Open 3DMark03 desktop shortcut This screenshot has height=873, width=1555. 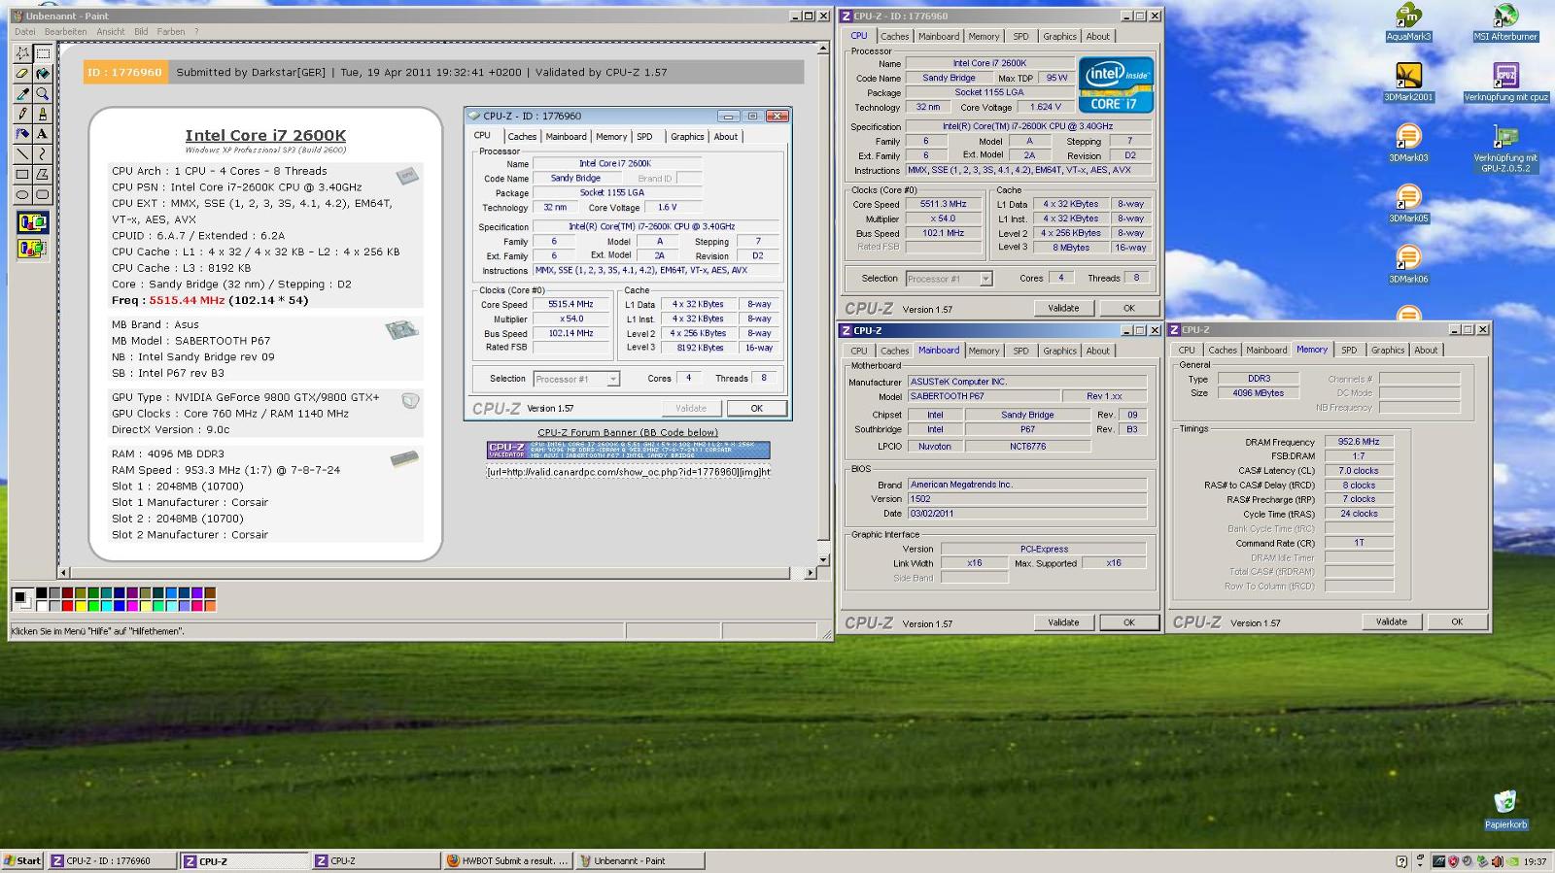(1408, 143)
